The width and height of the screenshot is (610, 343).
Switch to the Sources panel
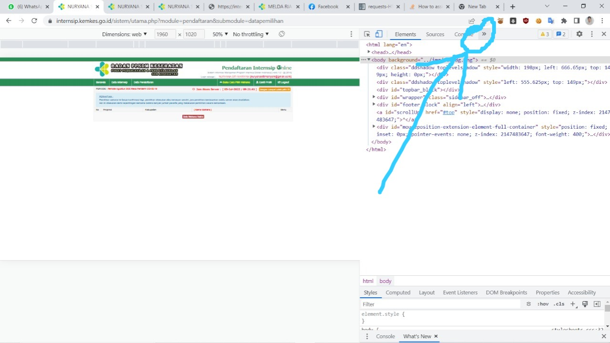(x=434, y=34)
